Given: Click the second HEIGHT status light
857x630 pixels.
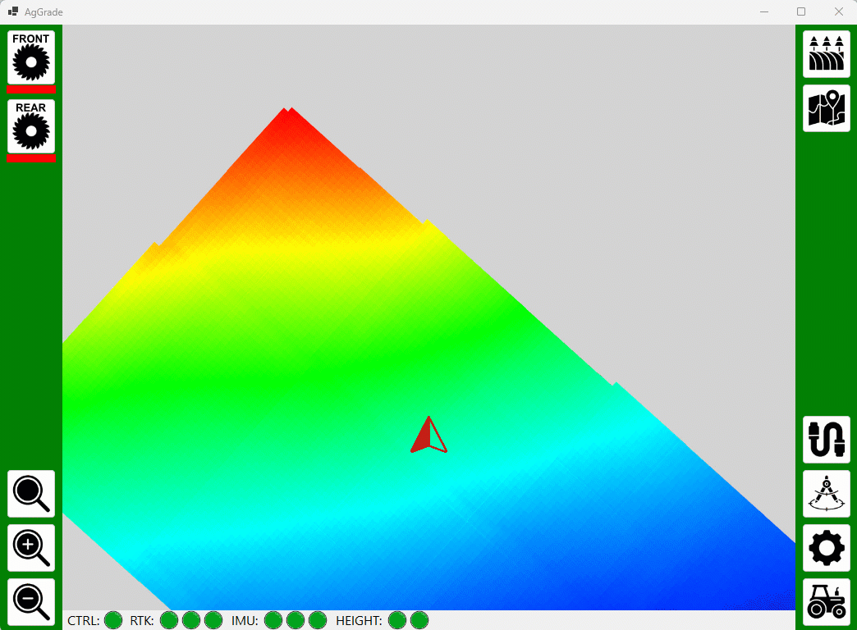Looking at the screenshot, I should [x=419, y=620].
